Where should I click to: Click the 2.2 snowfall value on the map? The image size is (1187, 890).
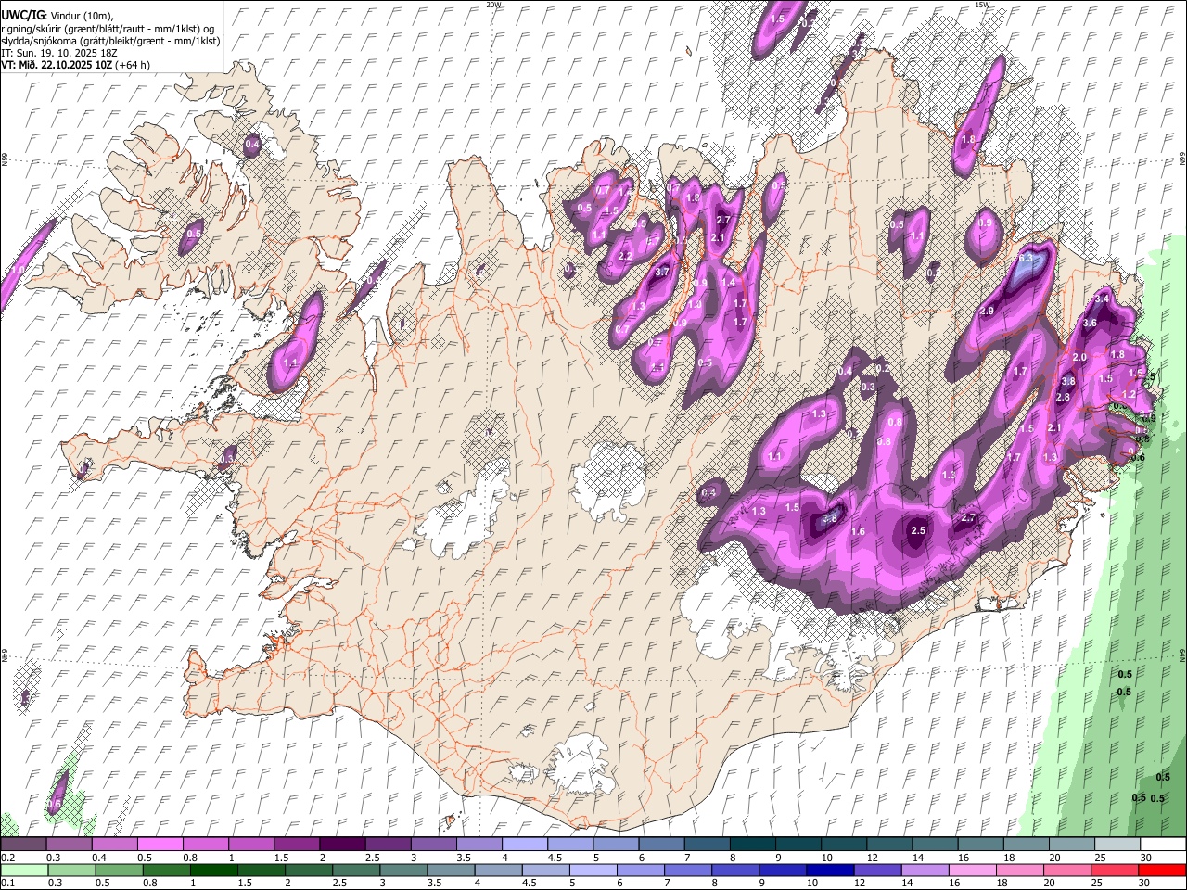tap(625, 256)
